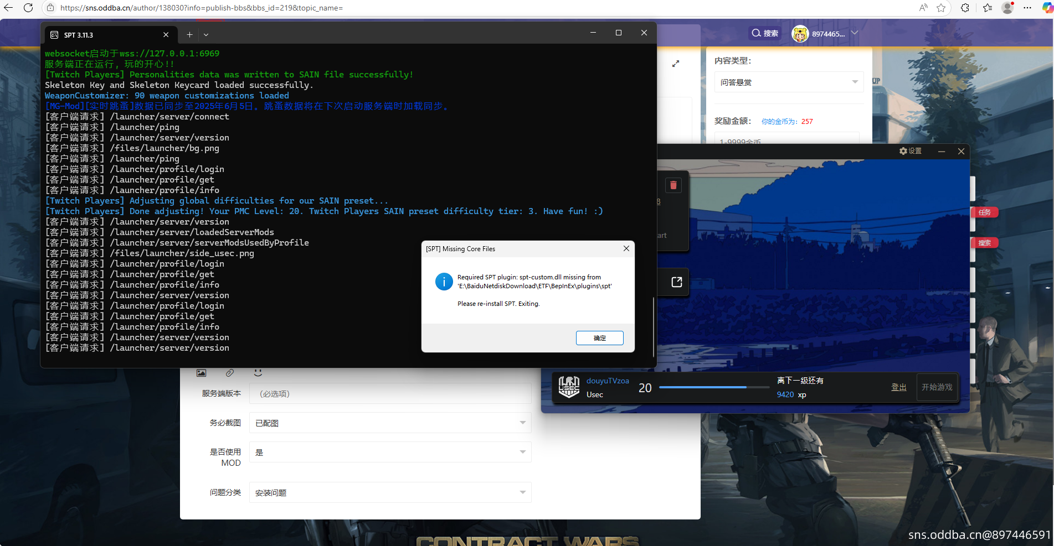The width and height of the screenshot is (1054, 546).
Task: Open new terminal tab with plus
Action: 189,34
